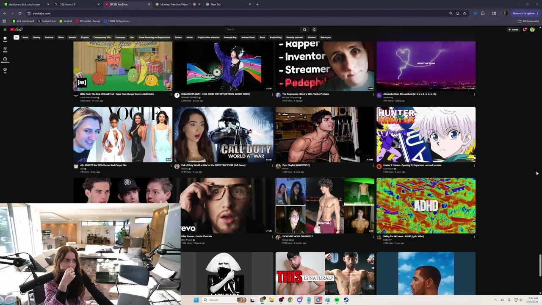Go back using browser back arrow
542x305 pixels.
[4, 13]
